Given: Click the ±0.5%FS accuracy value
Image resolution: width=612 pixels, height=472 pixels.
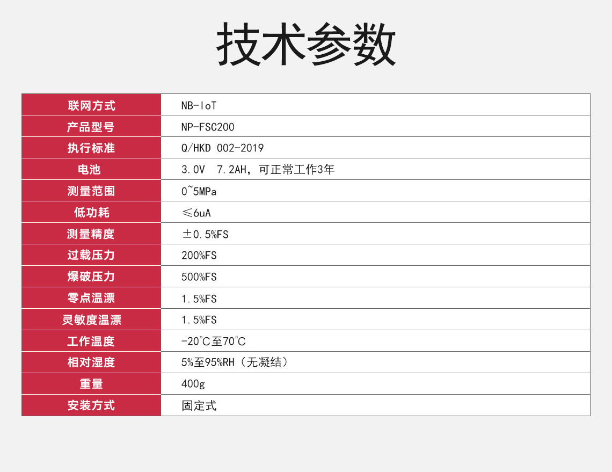Looking at the screenshot, I should (x=201, y=234).
